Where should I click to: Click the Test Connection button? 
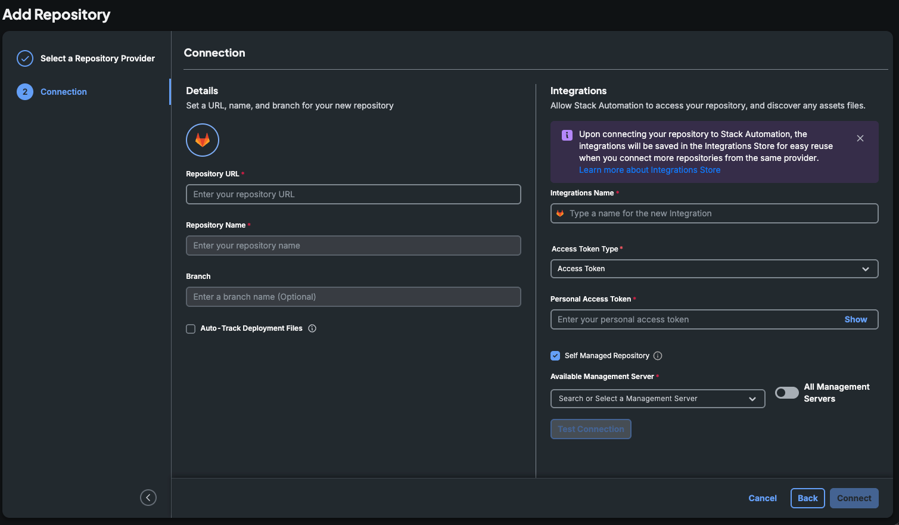(x=591, y=429)
